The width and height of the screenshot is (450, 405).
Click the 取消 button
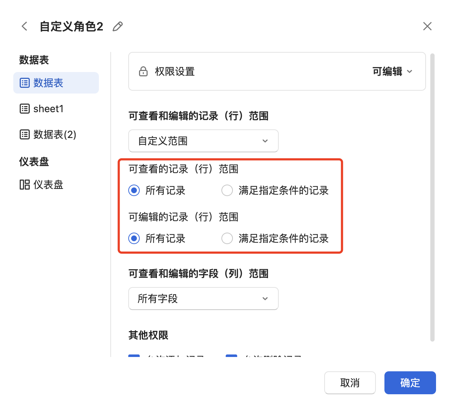click(x=350, y=383)
